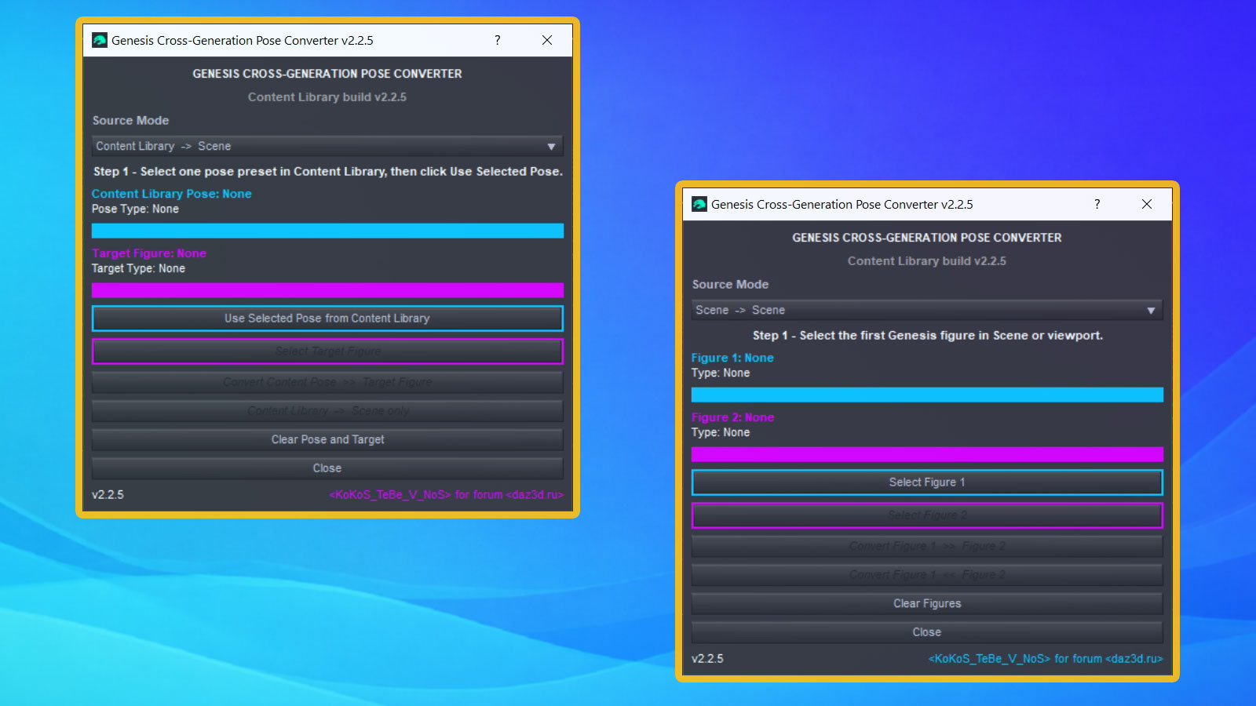Click the 'v2.2.5' footer text in left window
Screen dimensions: 1256x706
click(x=108, y=495)
